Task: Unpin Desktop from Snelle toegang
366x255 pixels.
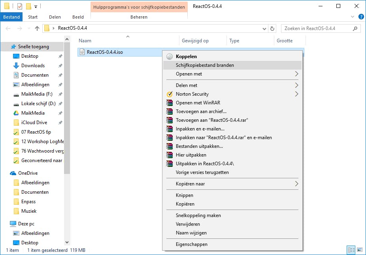Action: coord(60,56)
